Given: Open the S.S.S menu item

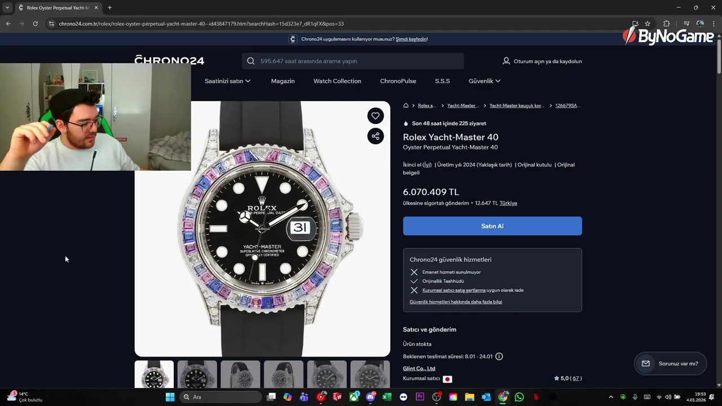Looking at the screenshot, I should click(x=442, y=81).
